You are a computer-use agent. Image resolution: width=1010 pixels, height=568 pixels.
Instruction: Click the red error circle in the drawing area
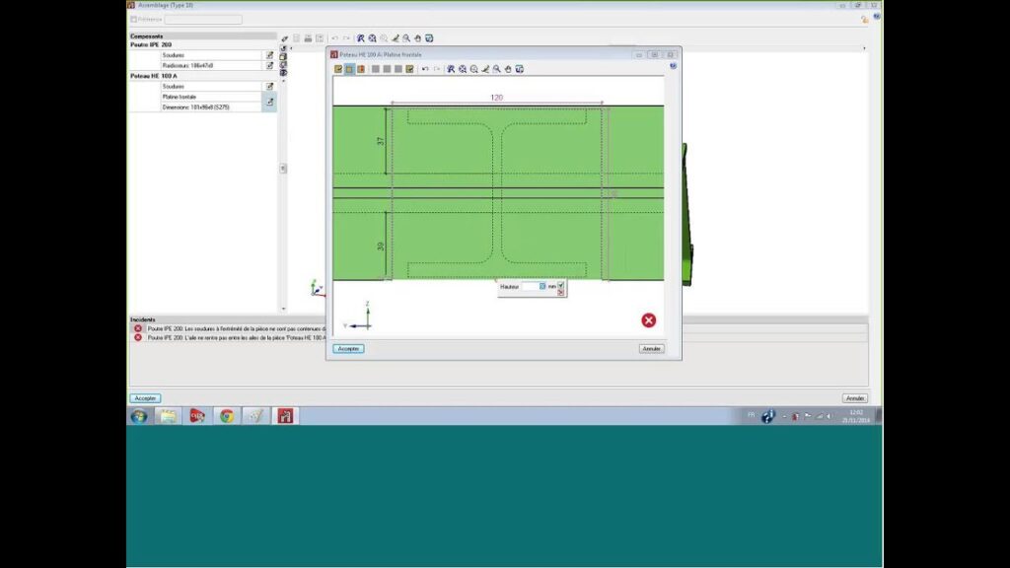[x=648, y=319]
